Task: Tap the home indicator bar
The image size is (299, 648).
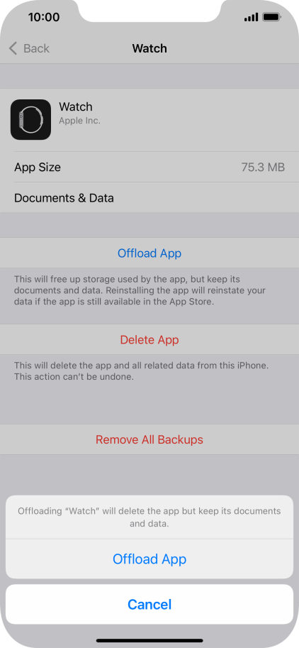Action: [149, 641]
